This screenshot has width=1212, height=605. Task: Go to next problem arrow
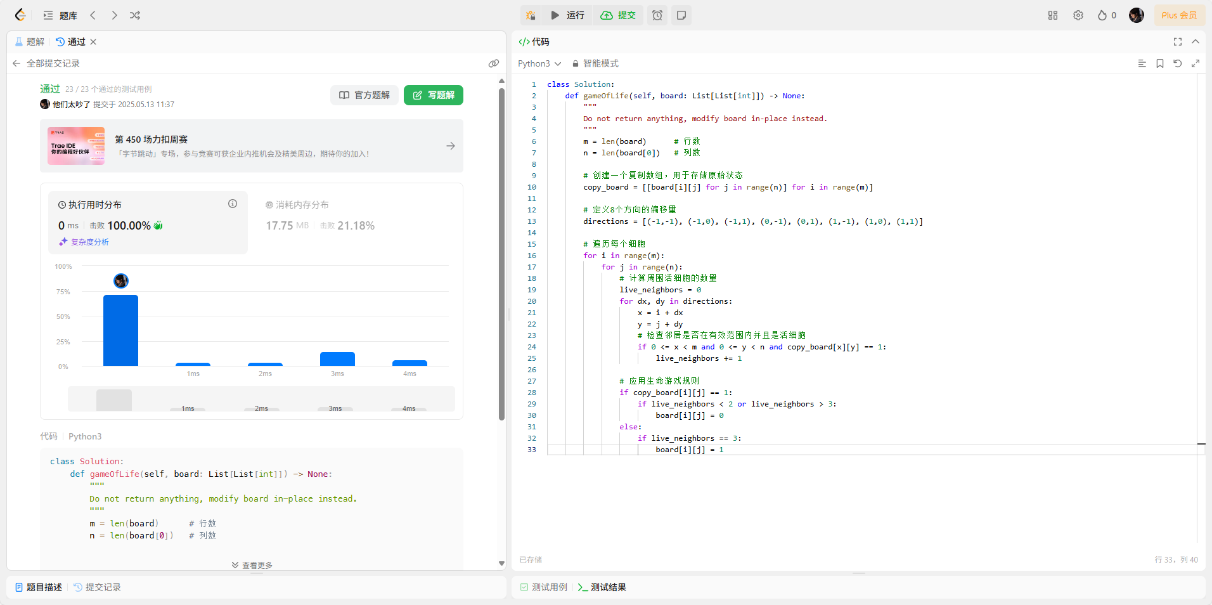(114, 15)
